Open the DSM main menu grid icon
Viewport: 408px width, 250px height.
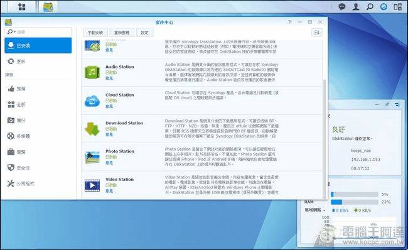click(22, 7)
